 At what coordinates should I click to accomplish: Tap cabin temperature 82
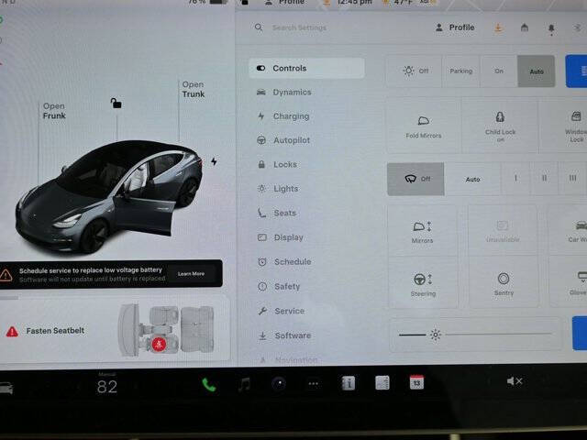click(107, 387)
